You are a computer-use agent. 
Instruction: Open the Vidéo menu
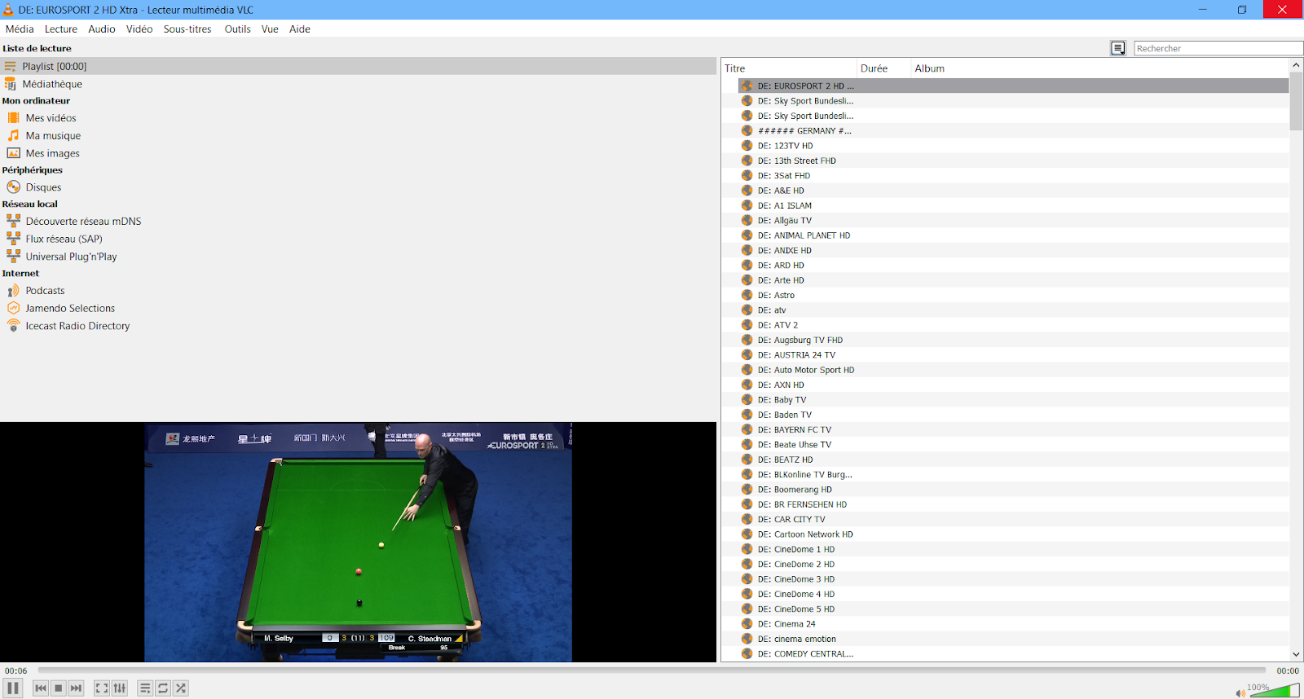tap(139, 29)
